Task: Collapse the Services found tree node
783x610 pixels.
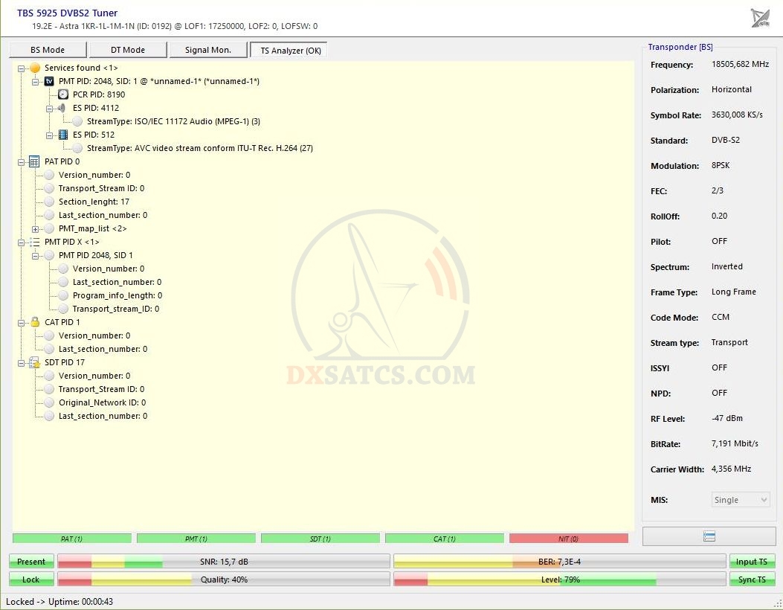Action: (21, 68)
